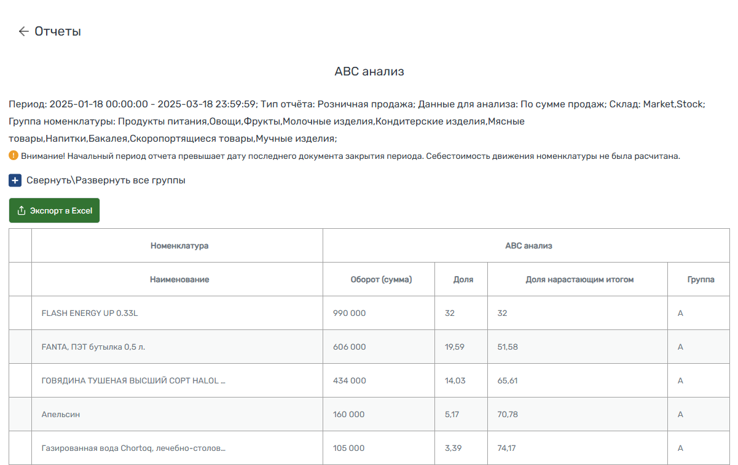Image resolution: width=738 pixels, height=465 pixels.
Task: Collapse all nomenclature groups via the toggle
Action: [14, 180]
